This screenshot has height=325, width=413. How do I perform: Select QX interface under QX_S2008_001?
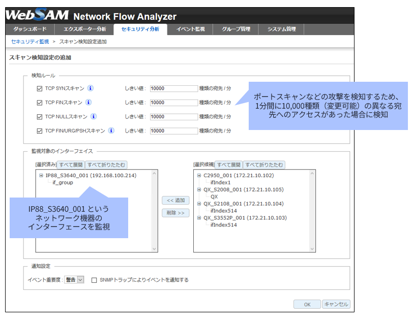click(214, 197)
